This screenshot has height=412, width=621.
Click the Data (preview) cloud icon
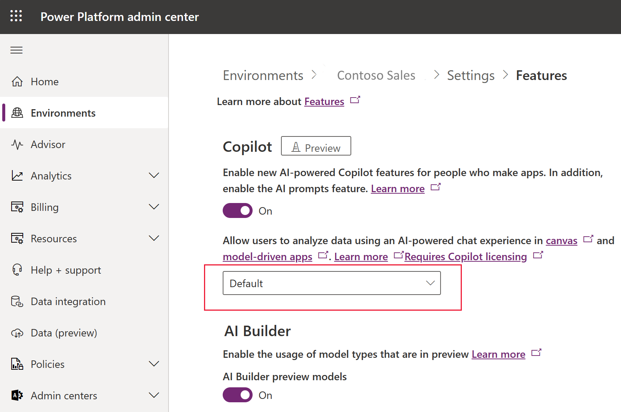coord(17,333)
